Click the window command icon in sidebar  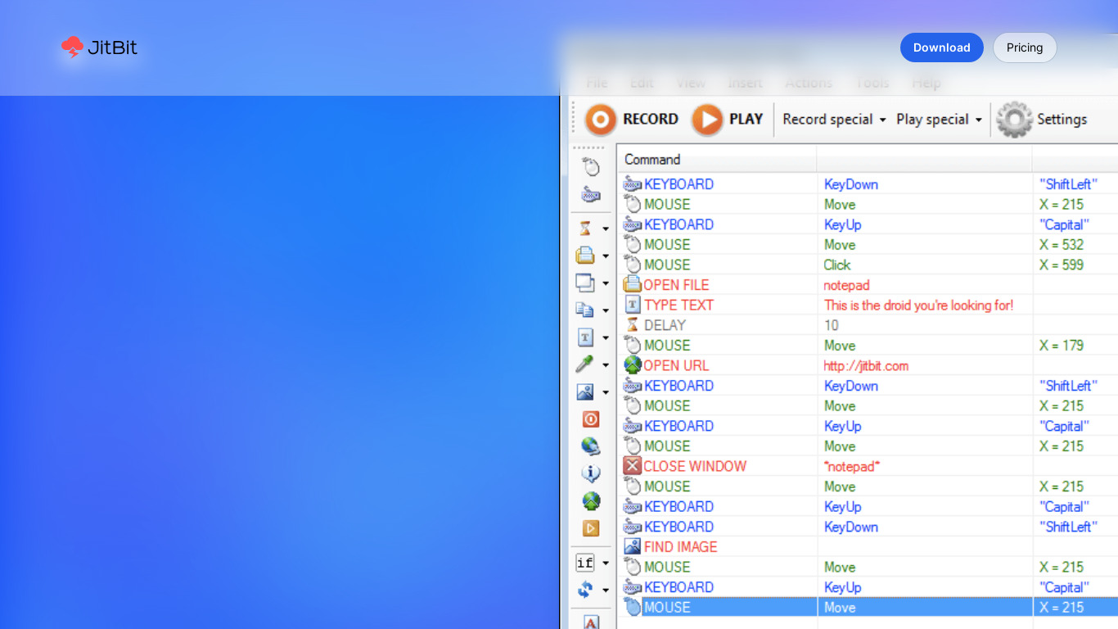click(x=585, y=283)
